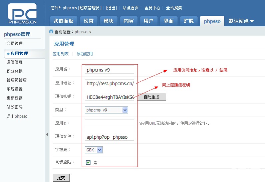Collapse the sidebar with the left arrow handle
The width and height of the screenshot is (265, 182).
coord(47,134)
